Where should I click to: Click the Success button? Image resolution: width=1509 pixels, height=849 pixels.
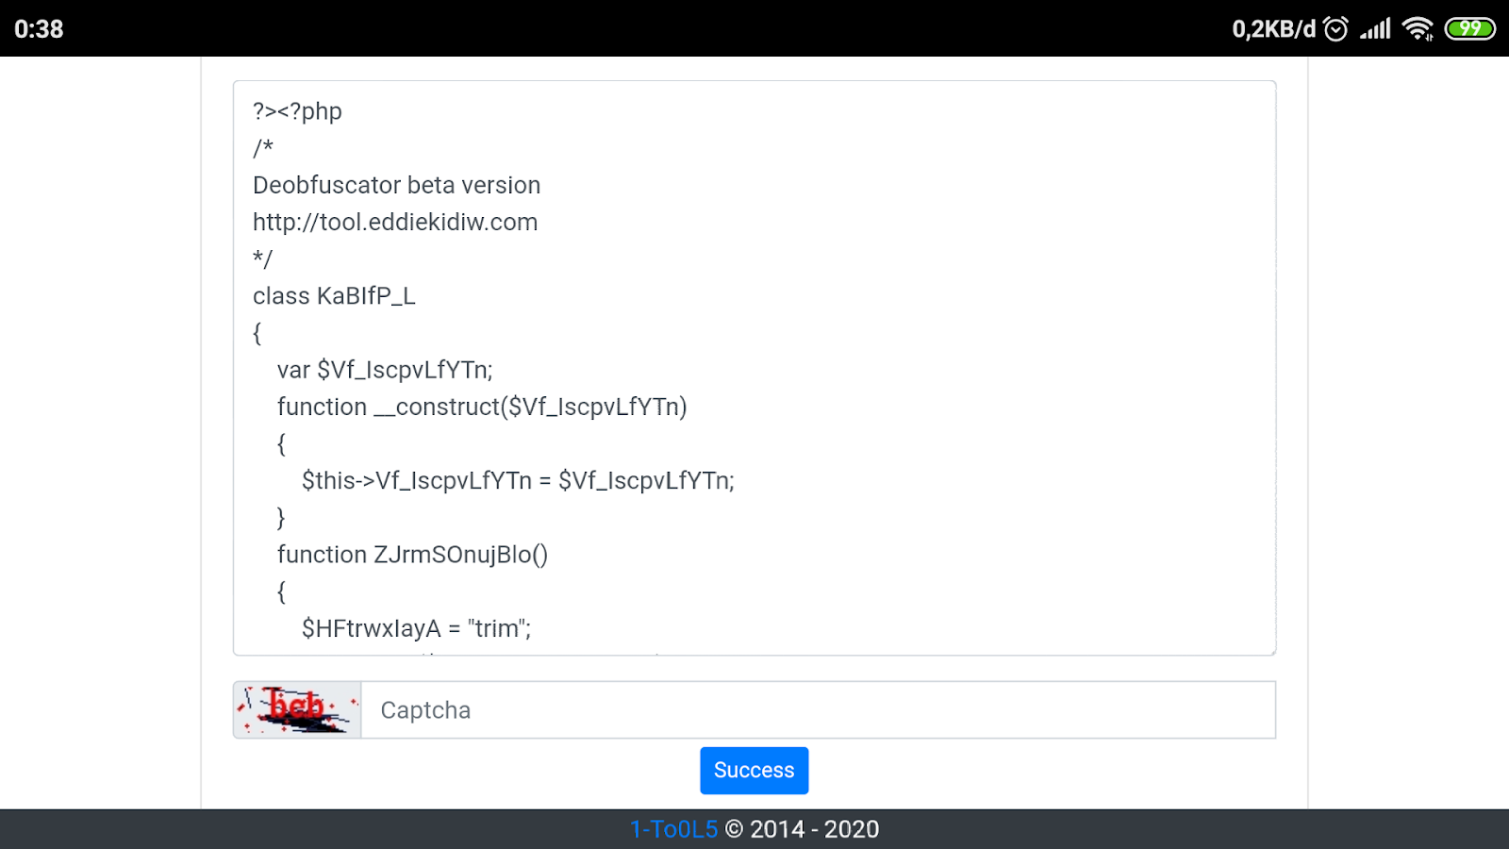(x=754, y=770)
